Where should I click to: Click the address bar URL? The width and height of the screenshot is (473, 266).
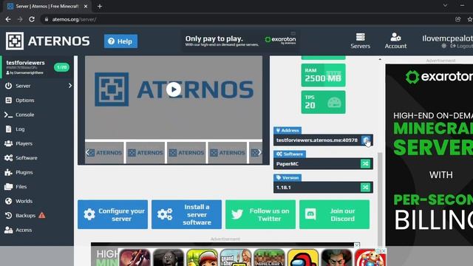(x=74, y=19)
